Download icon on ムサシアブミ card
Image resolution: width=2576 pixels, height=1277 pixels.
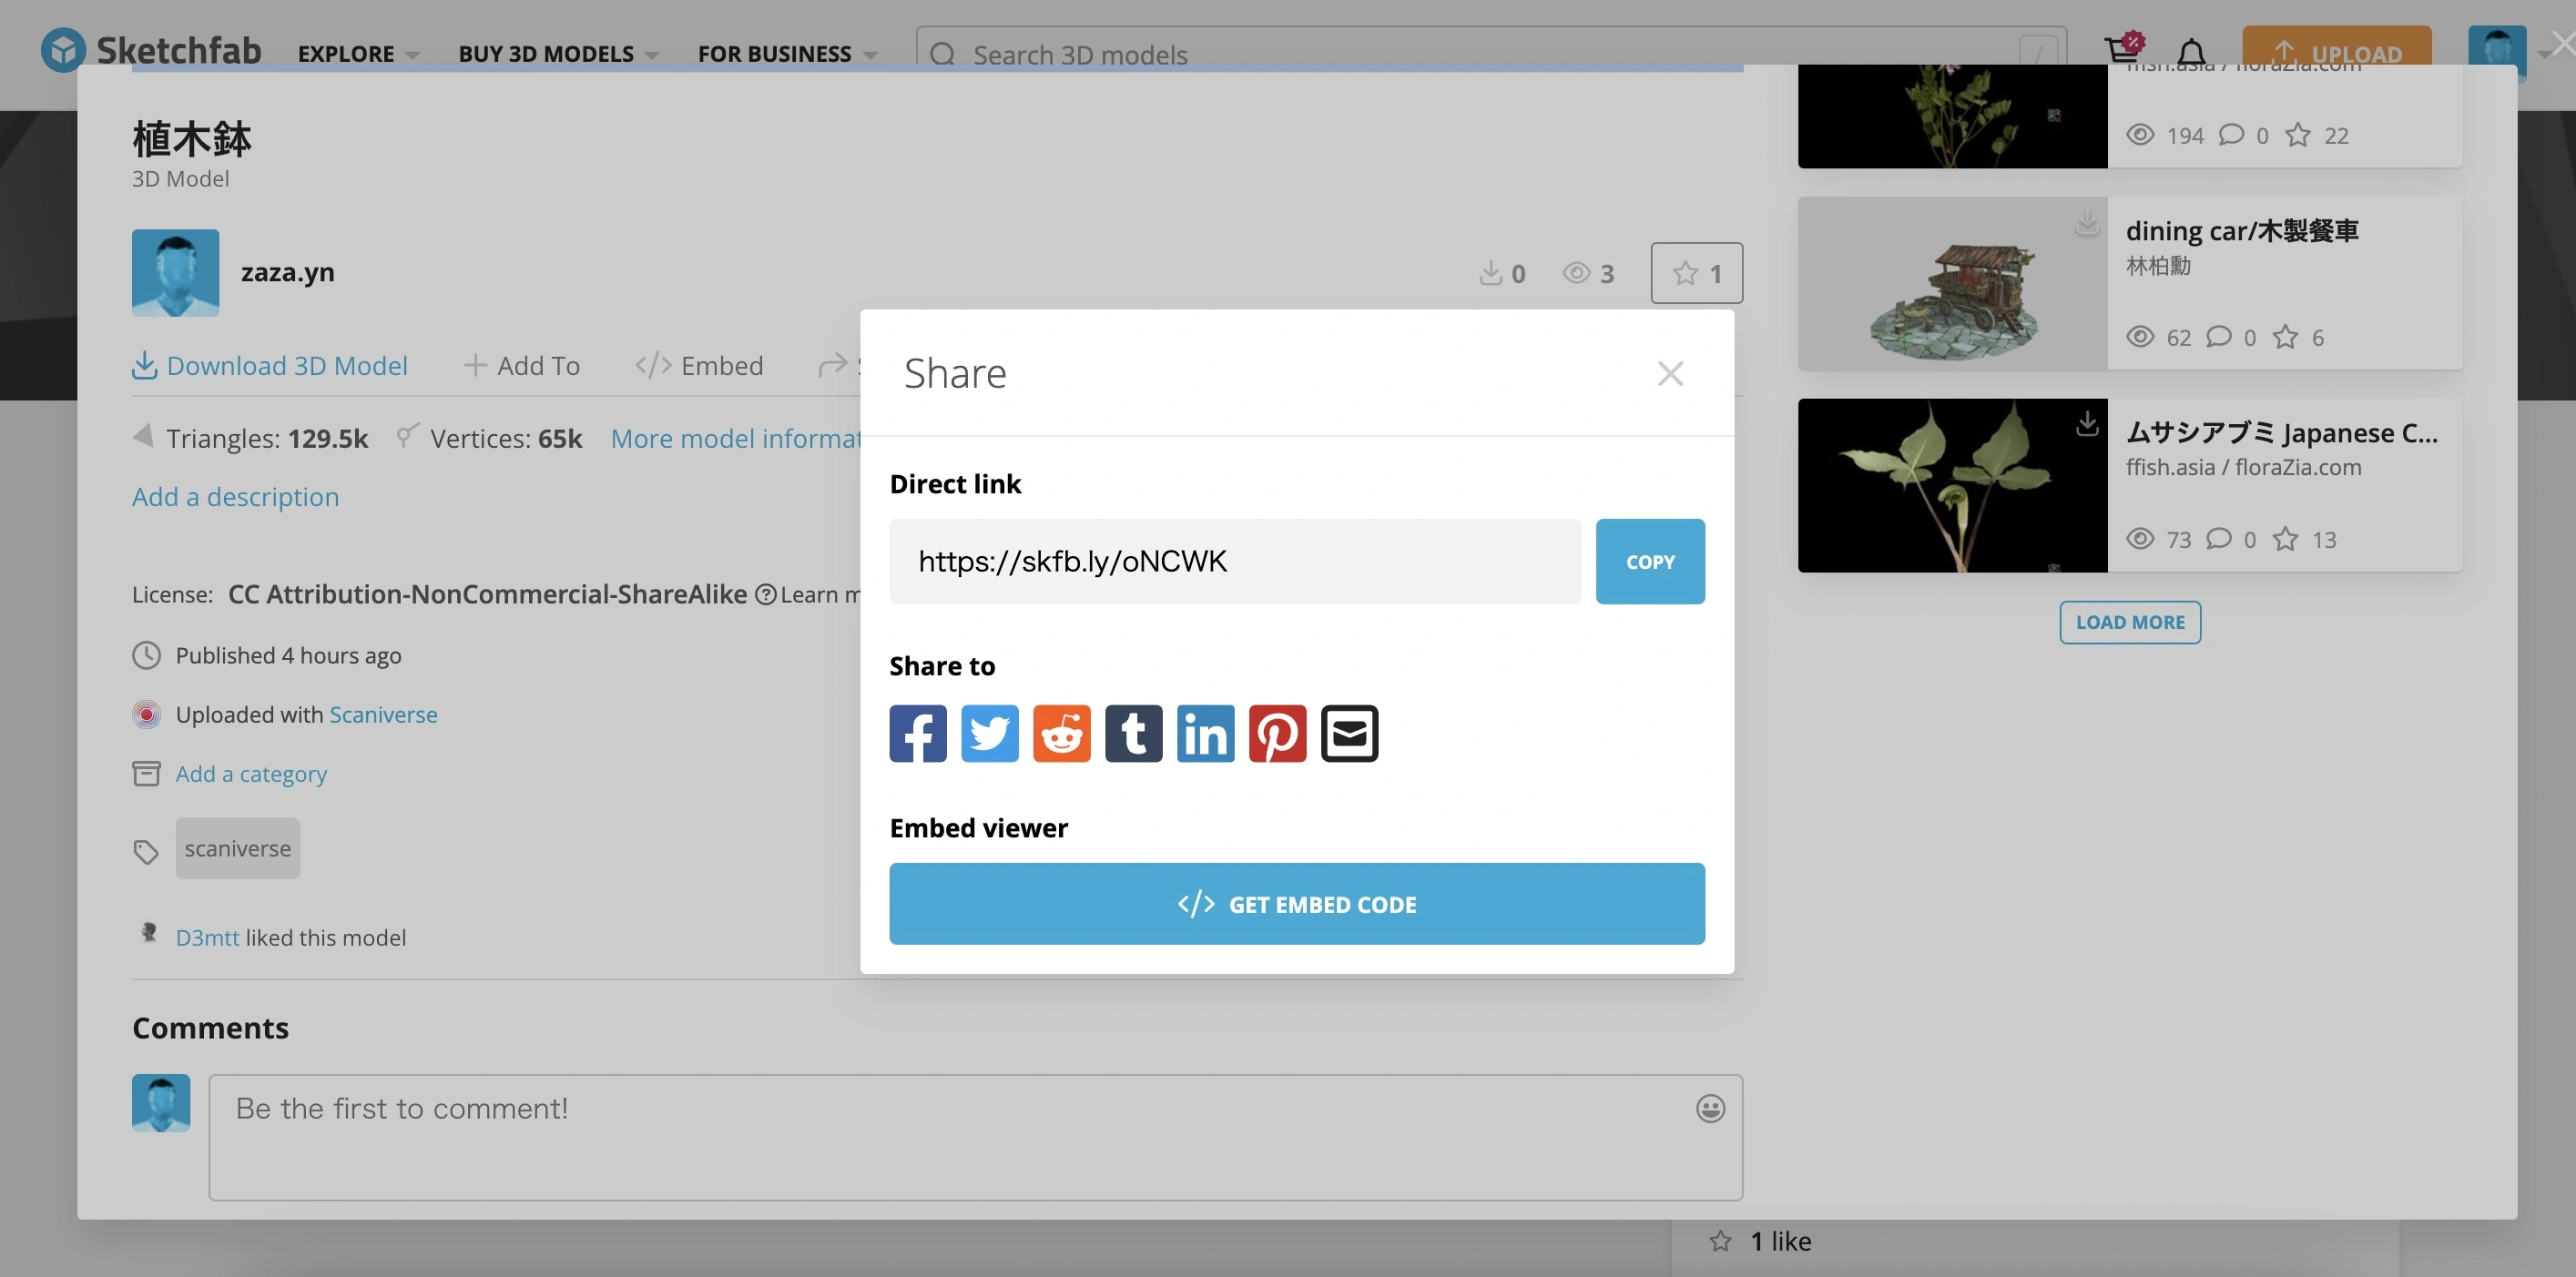pyautogui.click(x=2087, y=423)
